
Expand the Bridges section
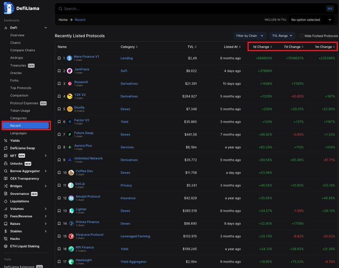click(46, 186)
